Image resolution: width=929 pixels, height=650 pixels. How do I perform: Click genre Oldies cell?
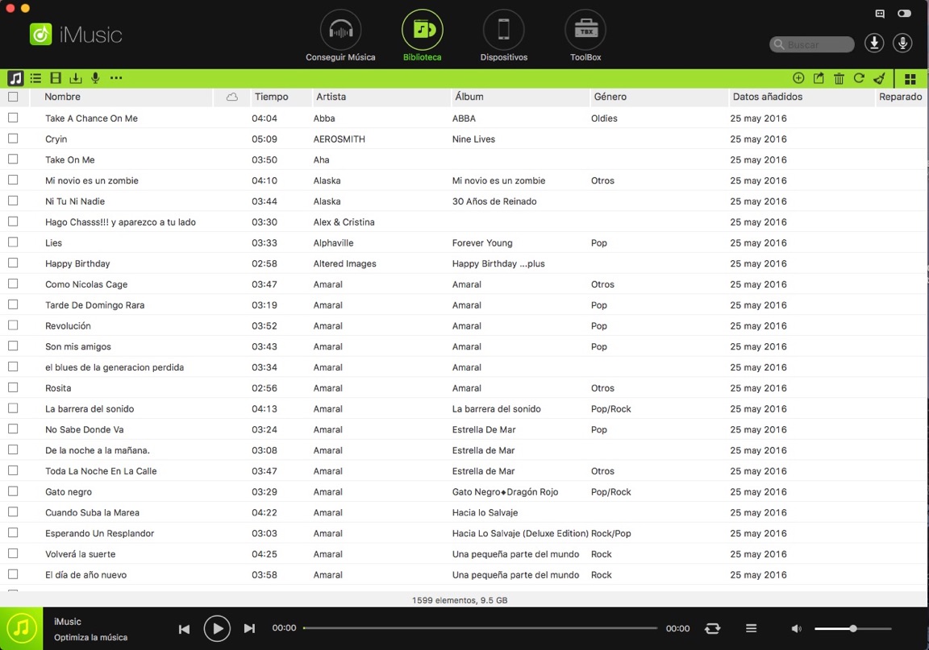[604, 118]
